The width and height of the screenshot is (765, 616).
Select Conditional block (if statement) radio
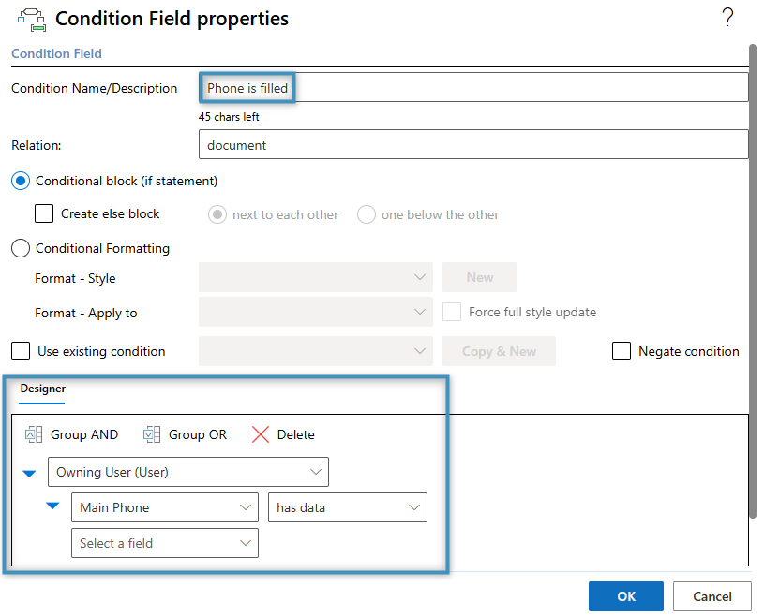[x=21, y=181]
